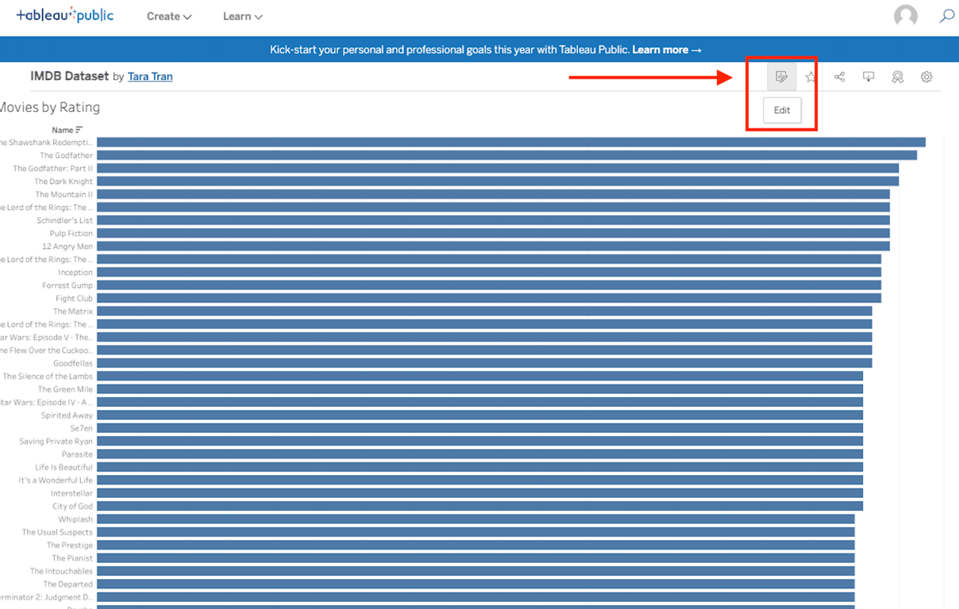This screenshot has height=609, width=959.
Task: Click the 'Parasite' label
Action: 77,454
